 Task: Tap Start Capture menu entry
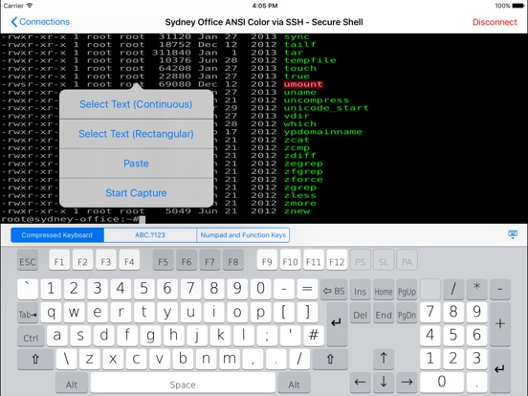136,193
